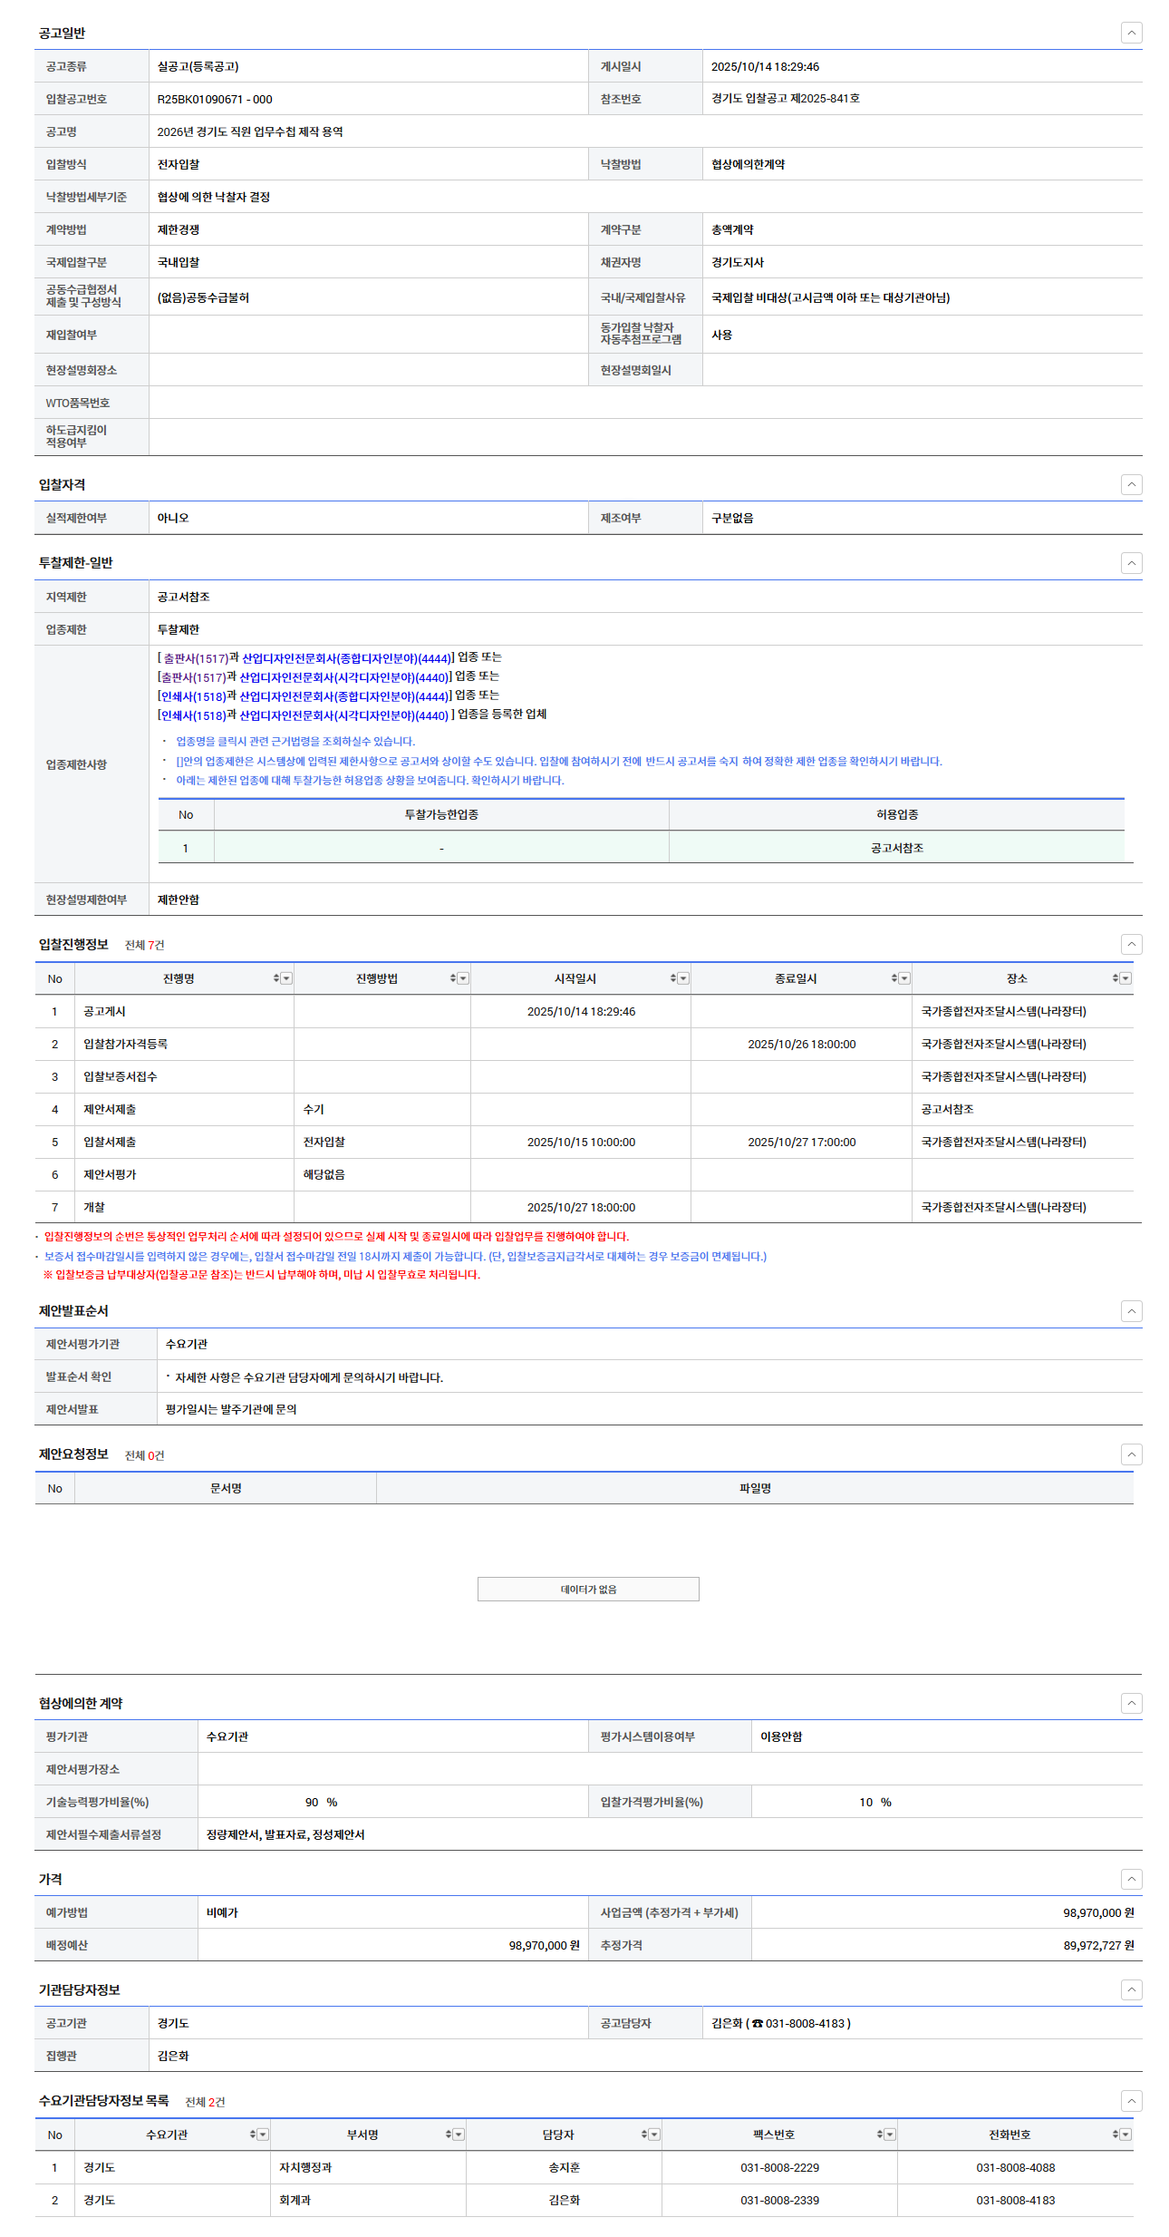Open the 장소 column filter dropdown
Image resolution: width=1169 pixels, height=2237 pixels.
(1126, 978)
